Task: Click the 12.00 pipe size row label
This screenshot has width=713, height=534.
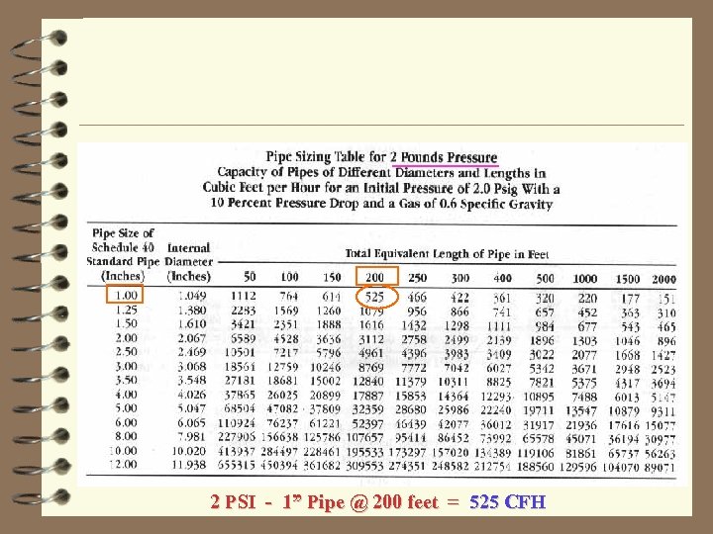Action: pos(123,464)
